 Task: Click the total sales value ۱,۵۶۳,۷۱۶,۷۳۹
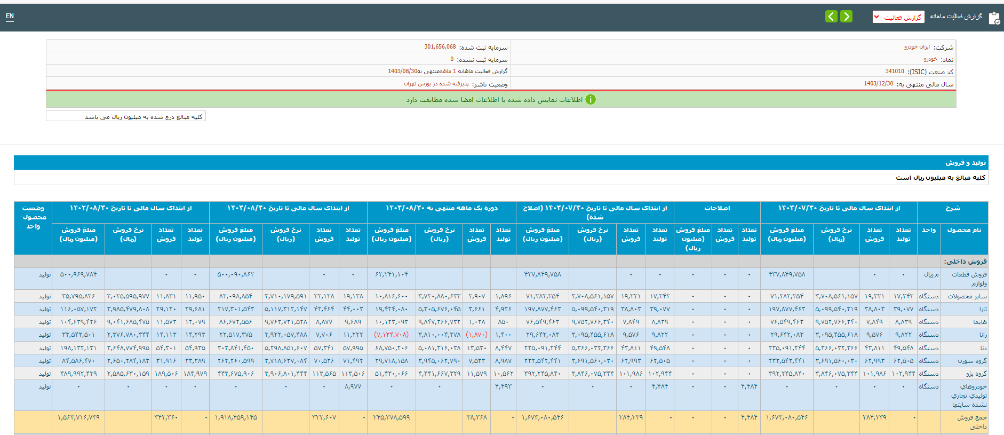(x=78, y=417)
